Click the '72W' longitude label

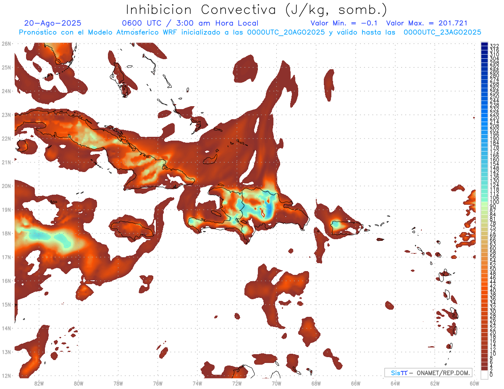tap(237, 383)
